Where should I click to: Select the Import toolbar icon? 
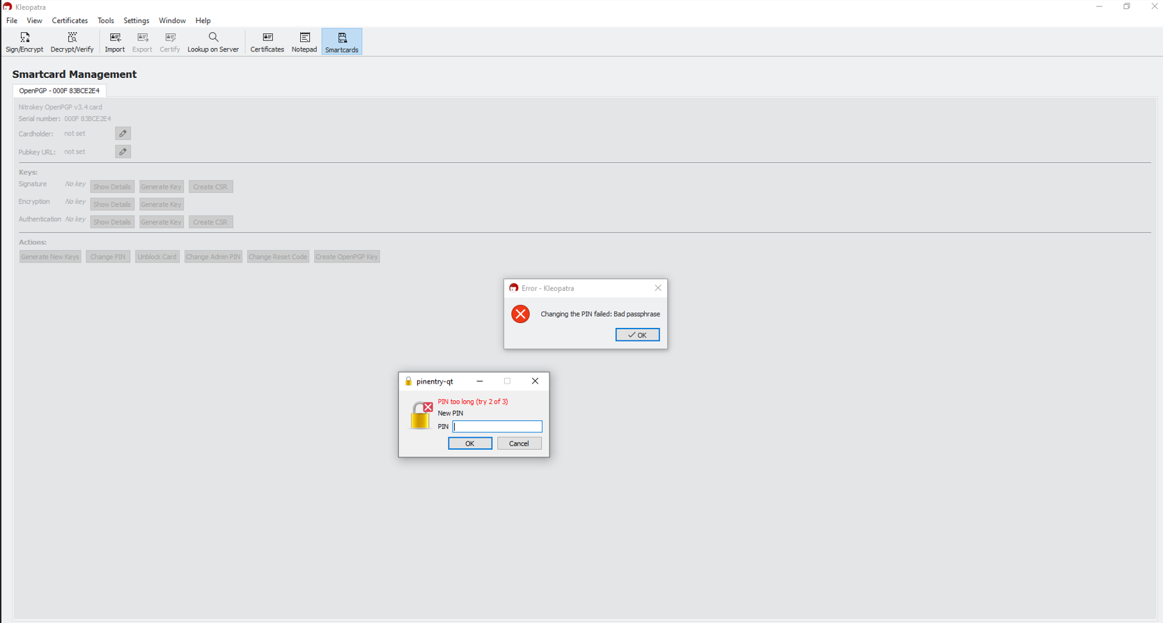[x=115, y=42]
